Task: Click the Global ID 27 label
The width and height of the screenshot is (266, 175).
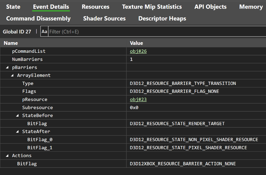Action: tap(17, 32)
